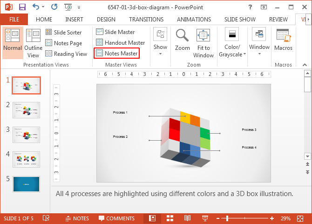The image size is (312, 224).
Task: Click the zoom in plus button
Action: point(272,218)
